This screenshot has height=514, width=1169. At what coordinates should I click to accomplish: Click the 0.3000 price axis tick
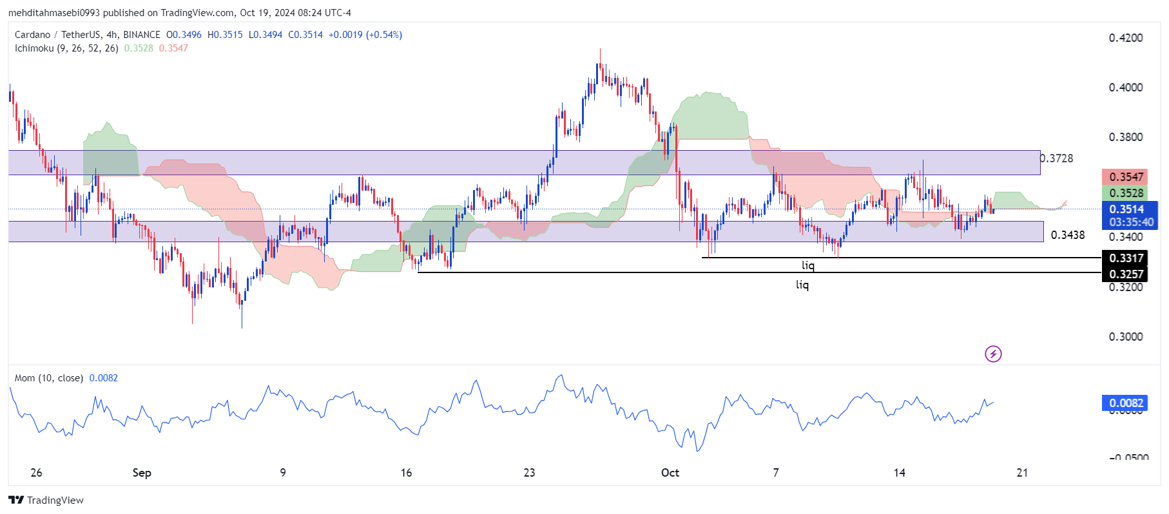tap(1125, 337)
